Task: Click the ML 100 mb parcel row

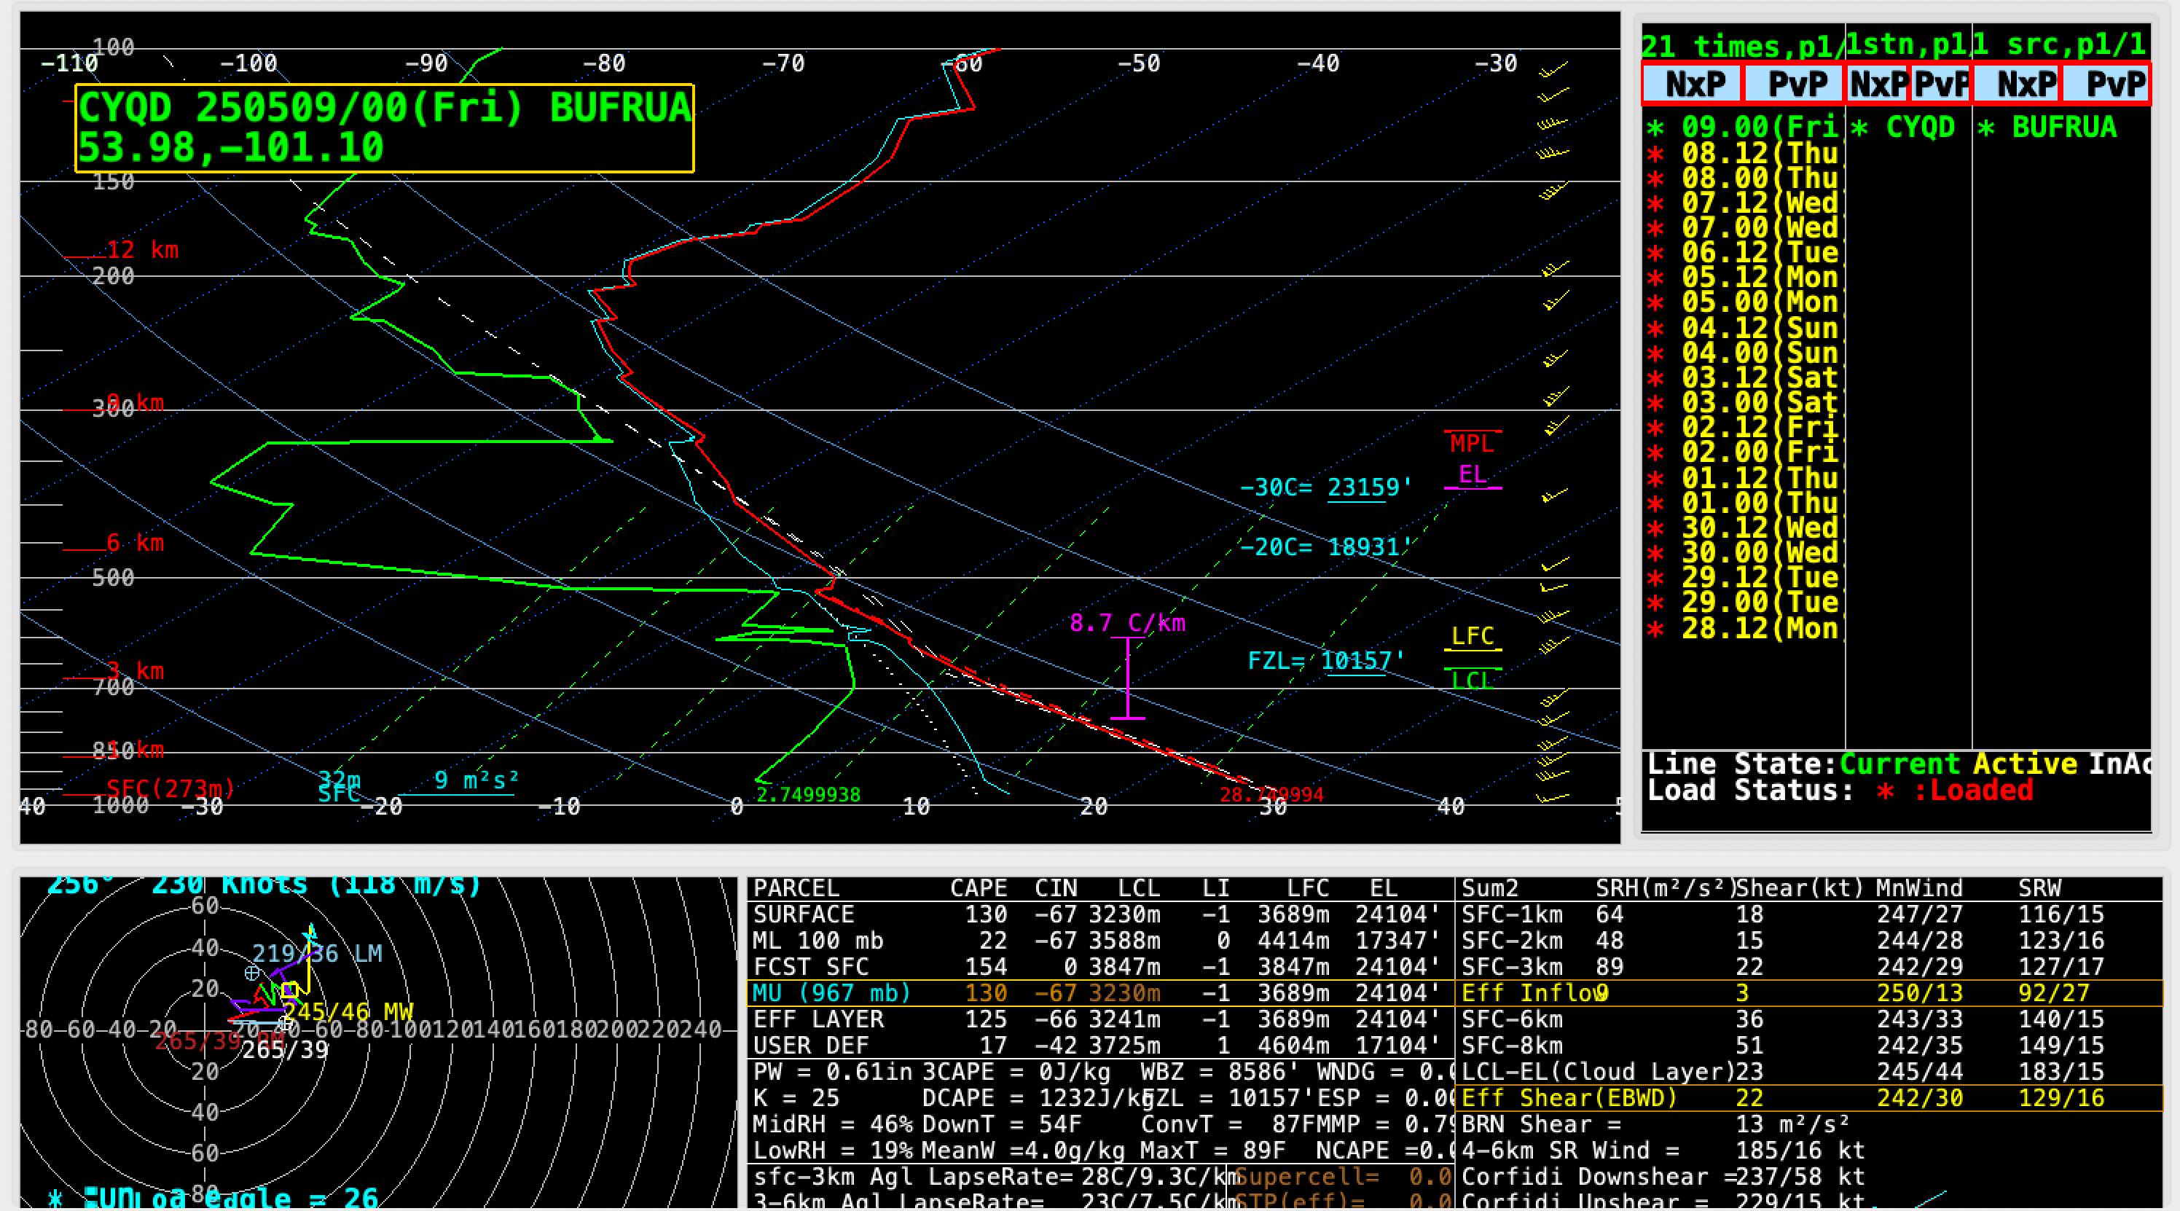Action: [1099, 941]
